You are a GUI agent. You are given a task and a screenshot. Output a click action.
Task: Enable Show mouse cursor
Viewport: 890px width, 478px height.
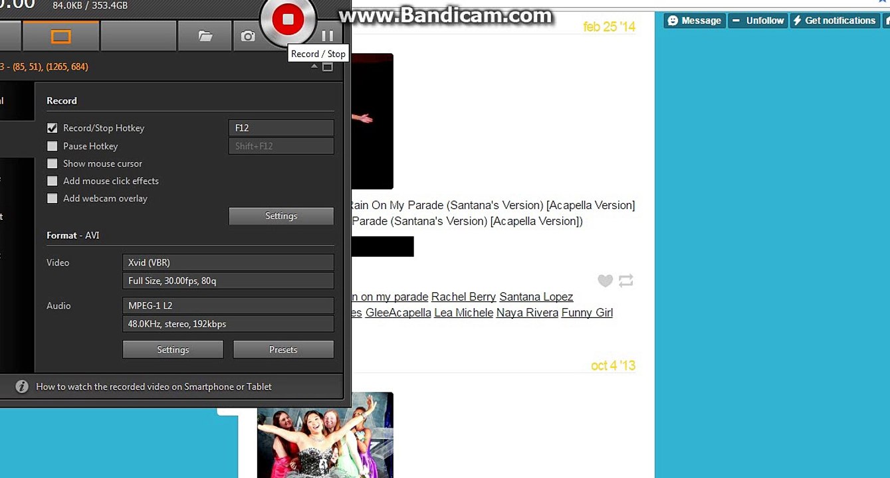click(53, 163)
